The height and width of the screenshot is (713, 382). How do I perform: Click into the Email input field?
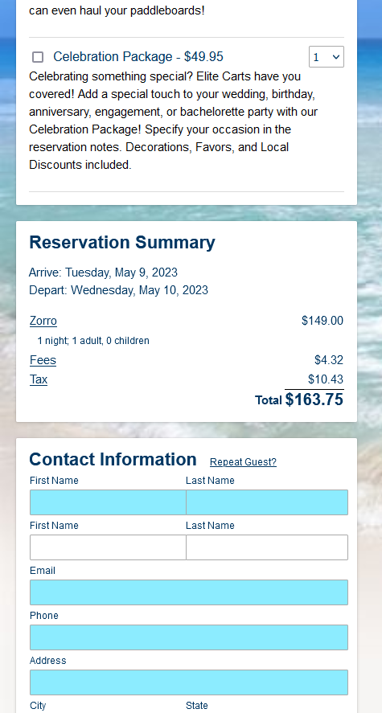pos(189,592)
